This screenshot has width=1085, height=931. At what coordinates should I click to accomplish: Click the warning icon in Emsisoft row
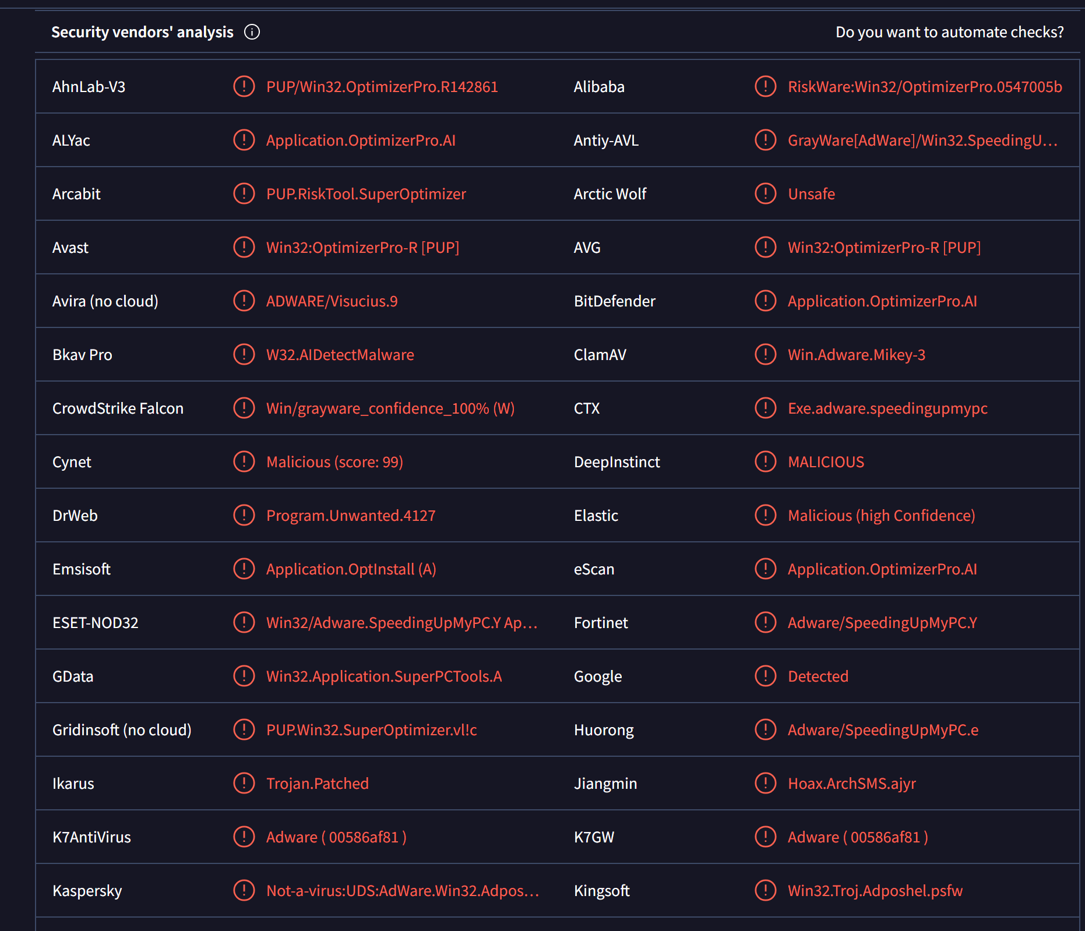(x=244, y=569)
